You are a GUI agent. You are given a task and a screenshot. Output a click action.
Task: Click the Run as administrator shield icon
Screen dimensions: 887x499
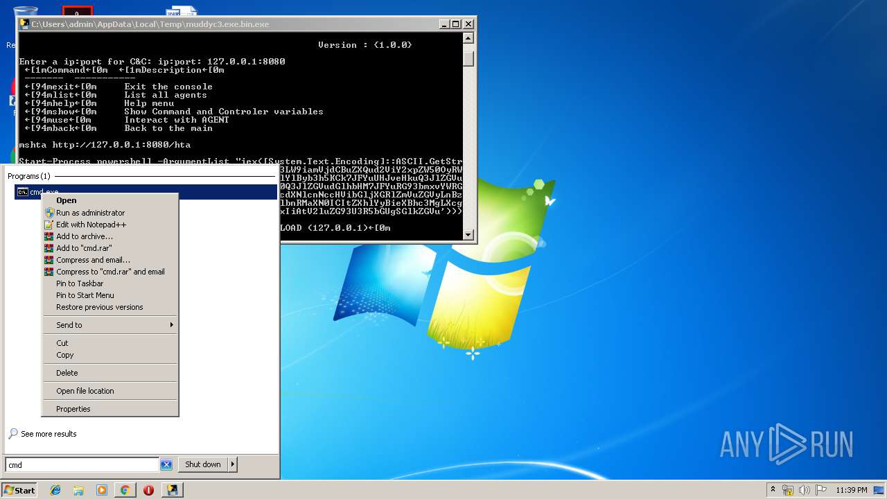click(x=49, y=213)
